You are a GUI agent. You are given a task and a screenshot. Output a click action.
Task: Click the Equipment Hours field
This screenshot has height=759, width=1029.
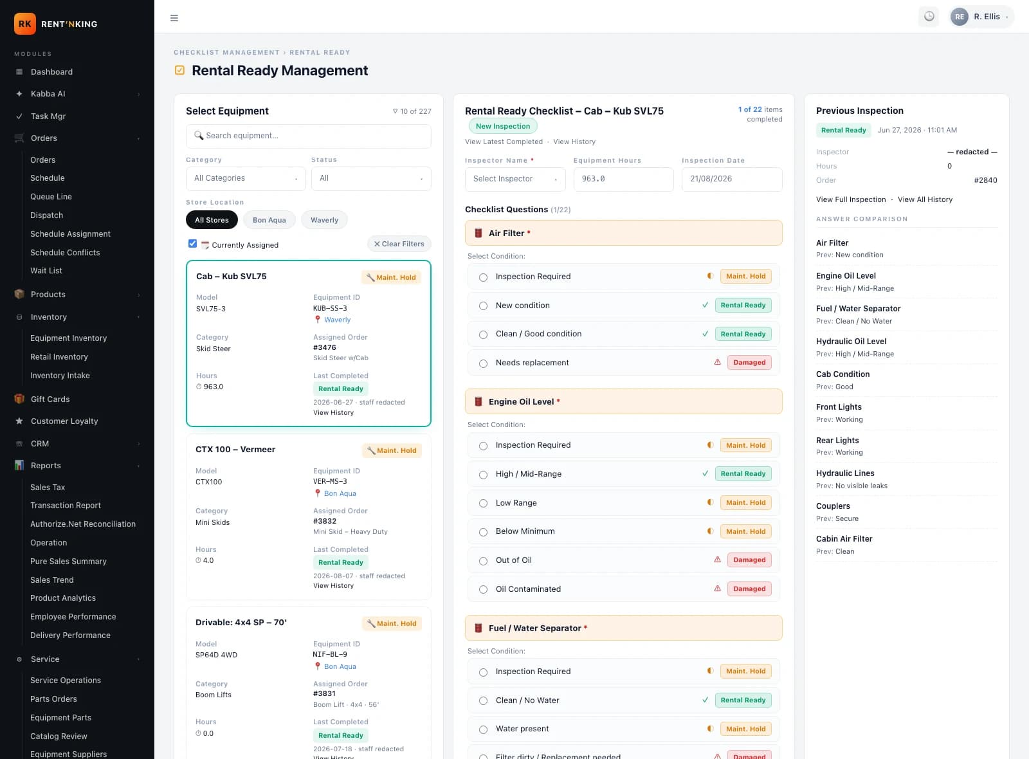624,179
